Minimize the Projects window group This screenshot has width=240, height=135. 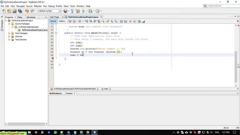tap(46, 17)
